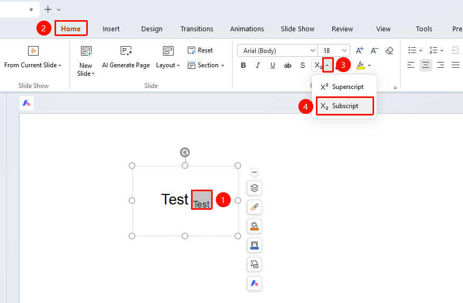Click the layers icon beside the text box
Screen dimensions: 463x303
click(255, 188)
